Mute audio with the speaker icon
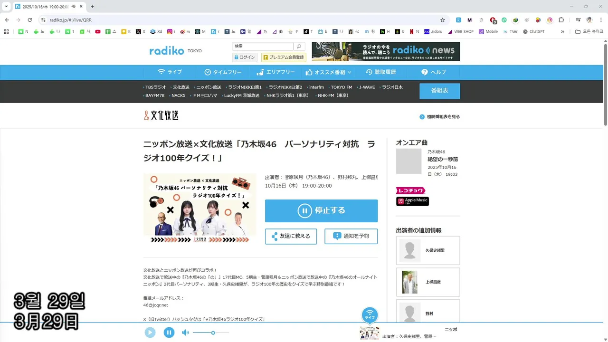This screenshot has width=608, height=342. (185, 332)
